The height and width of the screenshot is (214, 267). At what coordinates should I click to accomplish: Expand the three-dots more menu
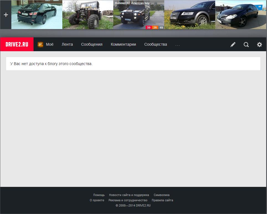coord(178,45)
